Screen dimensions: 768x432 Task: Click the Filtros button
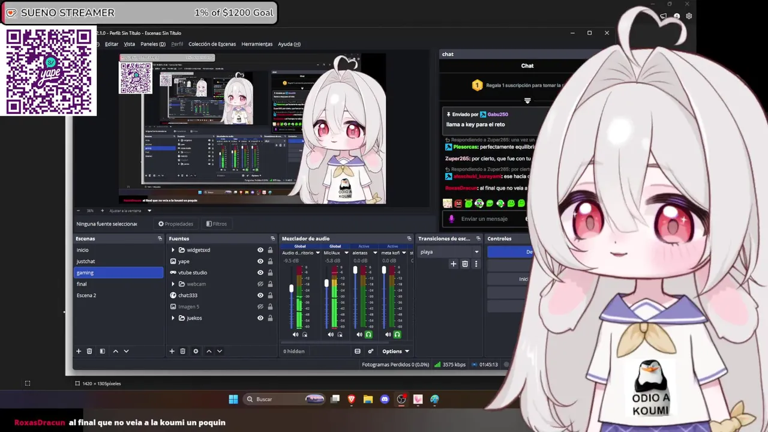(217, 224)
